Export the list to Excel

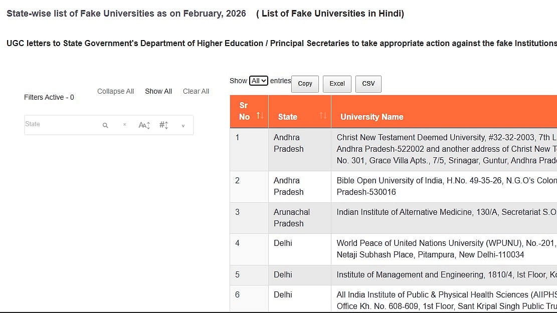[336, 84]
